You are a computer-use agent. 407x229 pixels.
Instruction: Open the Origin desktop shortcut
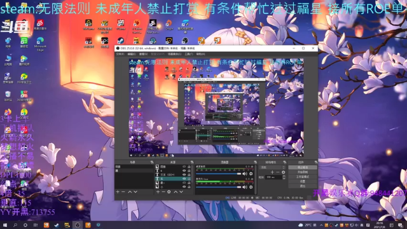(x=169, y=25)
